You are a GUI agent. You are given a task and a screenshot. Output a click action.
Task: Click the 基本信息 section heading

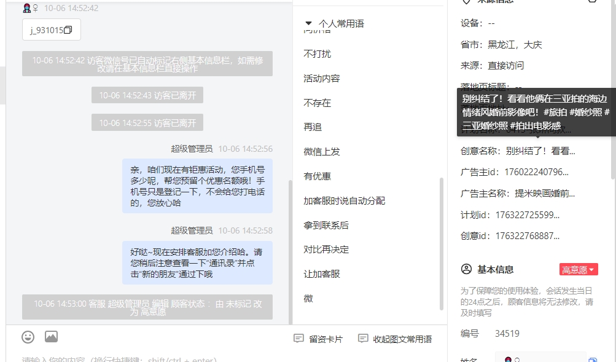click(495, 269)
